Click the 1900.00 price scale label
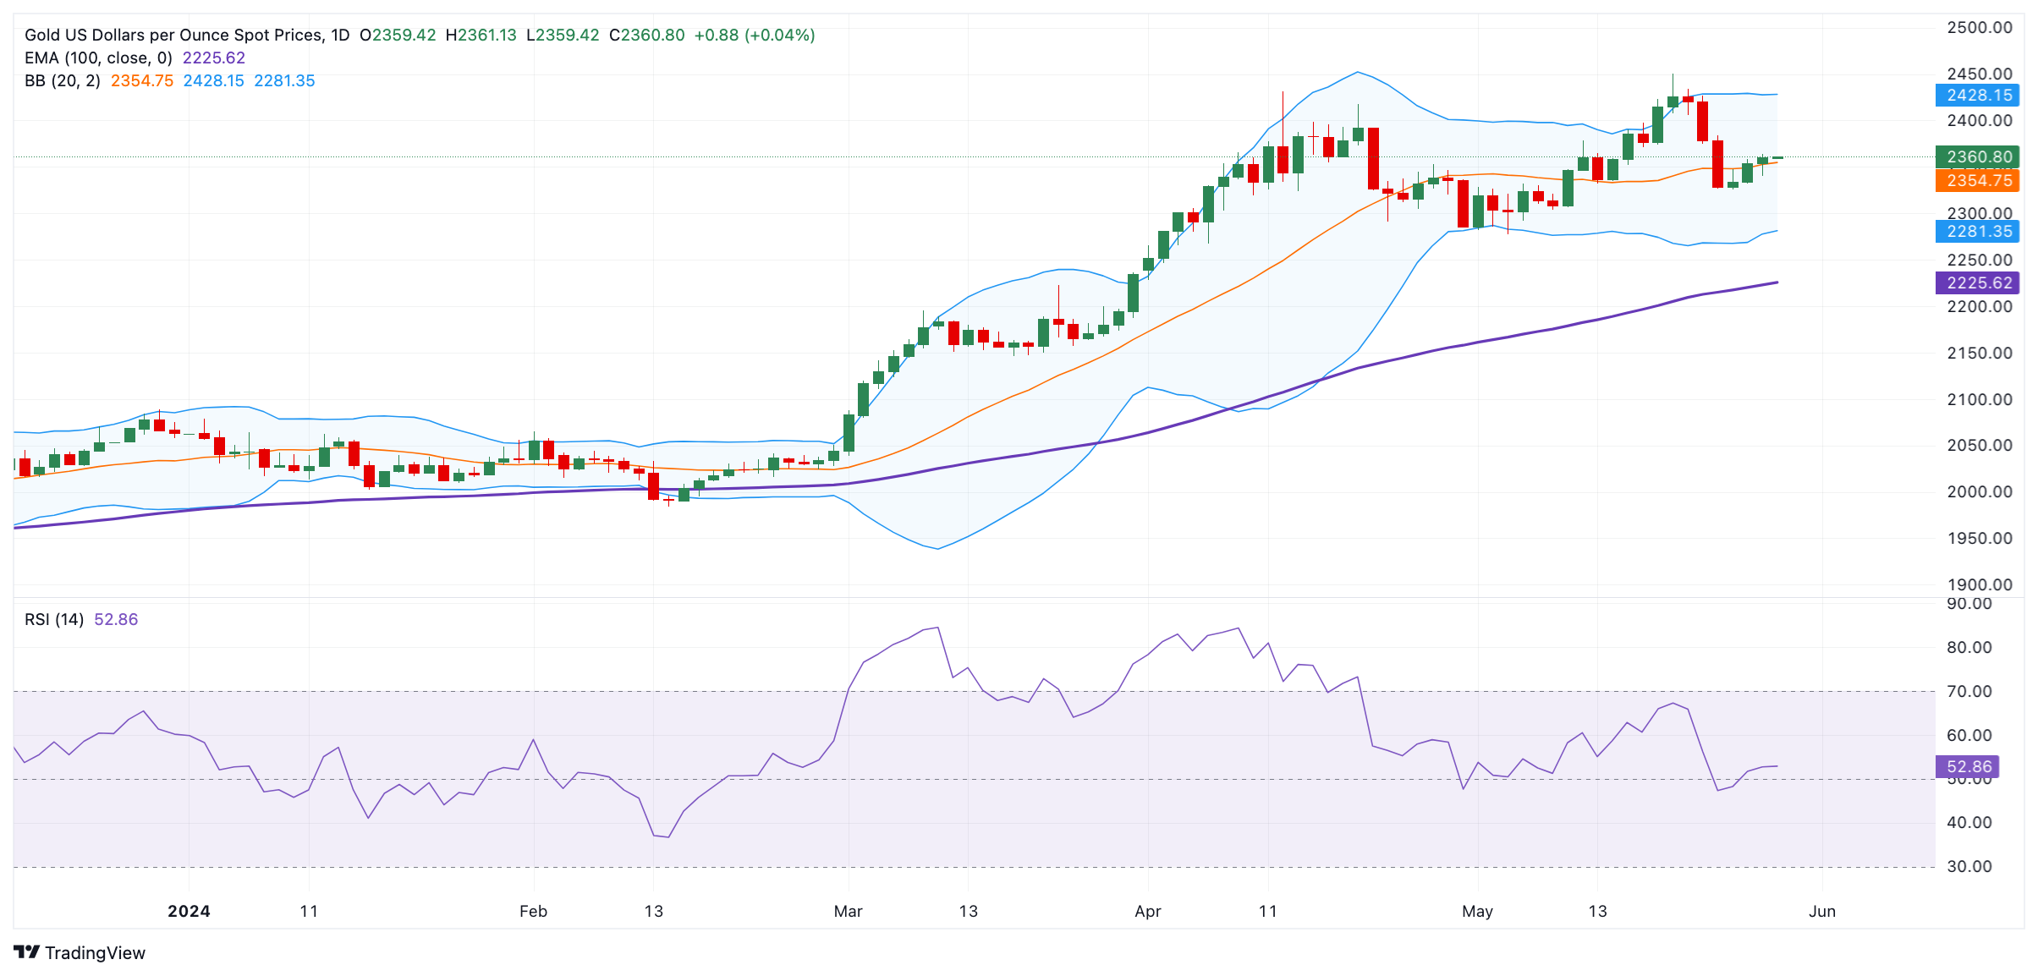The width and height of the screenshot is (2038, 976). (x=1979, y=584)
